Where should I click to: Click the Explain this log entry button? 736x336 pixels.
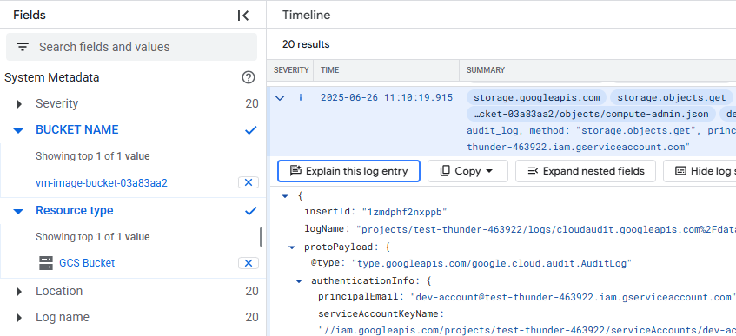pyautogui.click(x=348, y=171)
